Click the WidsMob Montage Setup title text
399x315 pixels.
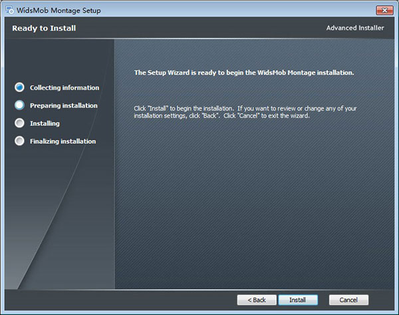(59, 11)
